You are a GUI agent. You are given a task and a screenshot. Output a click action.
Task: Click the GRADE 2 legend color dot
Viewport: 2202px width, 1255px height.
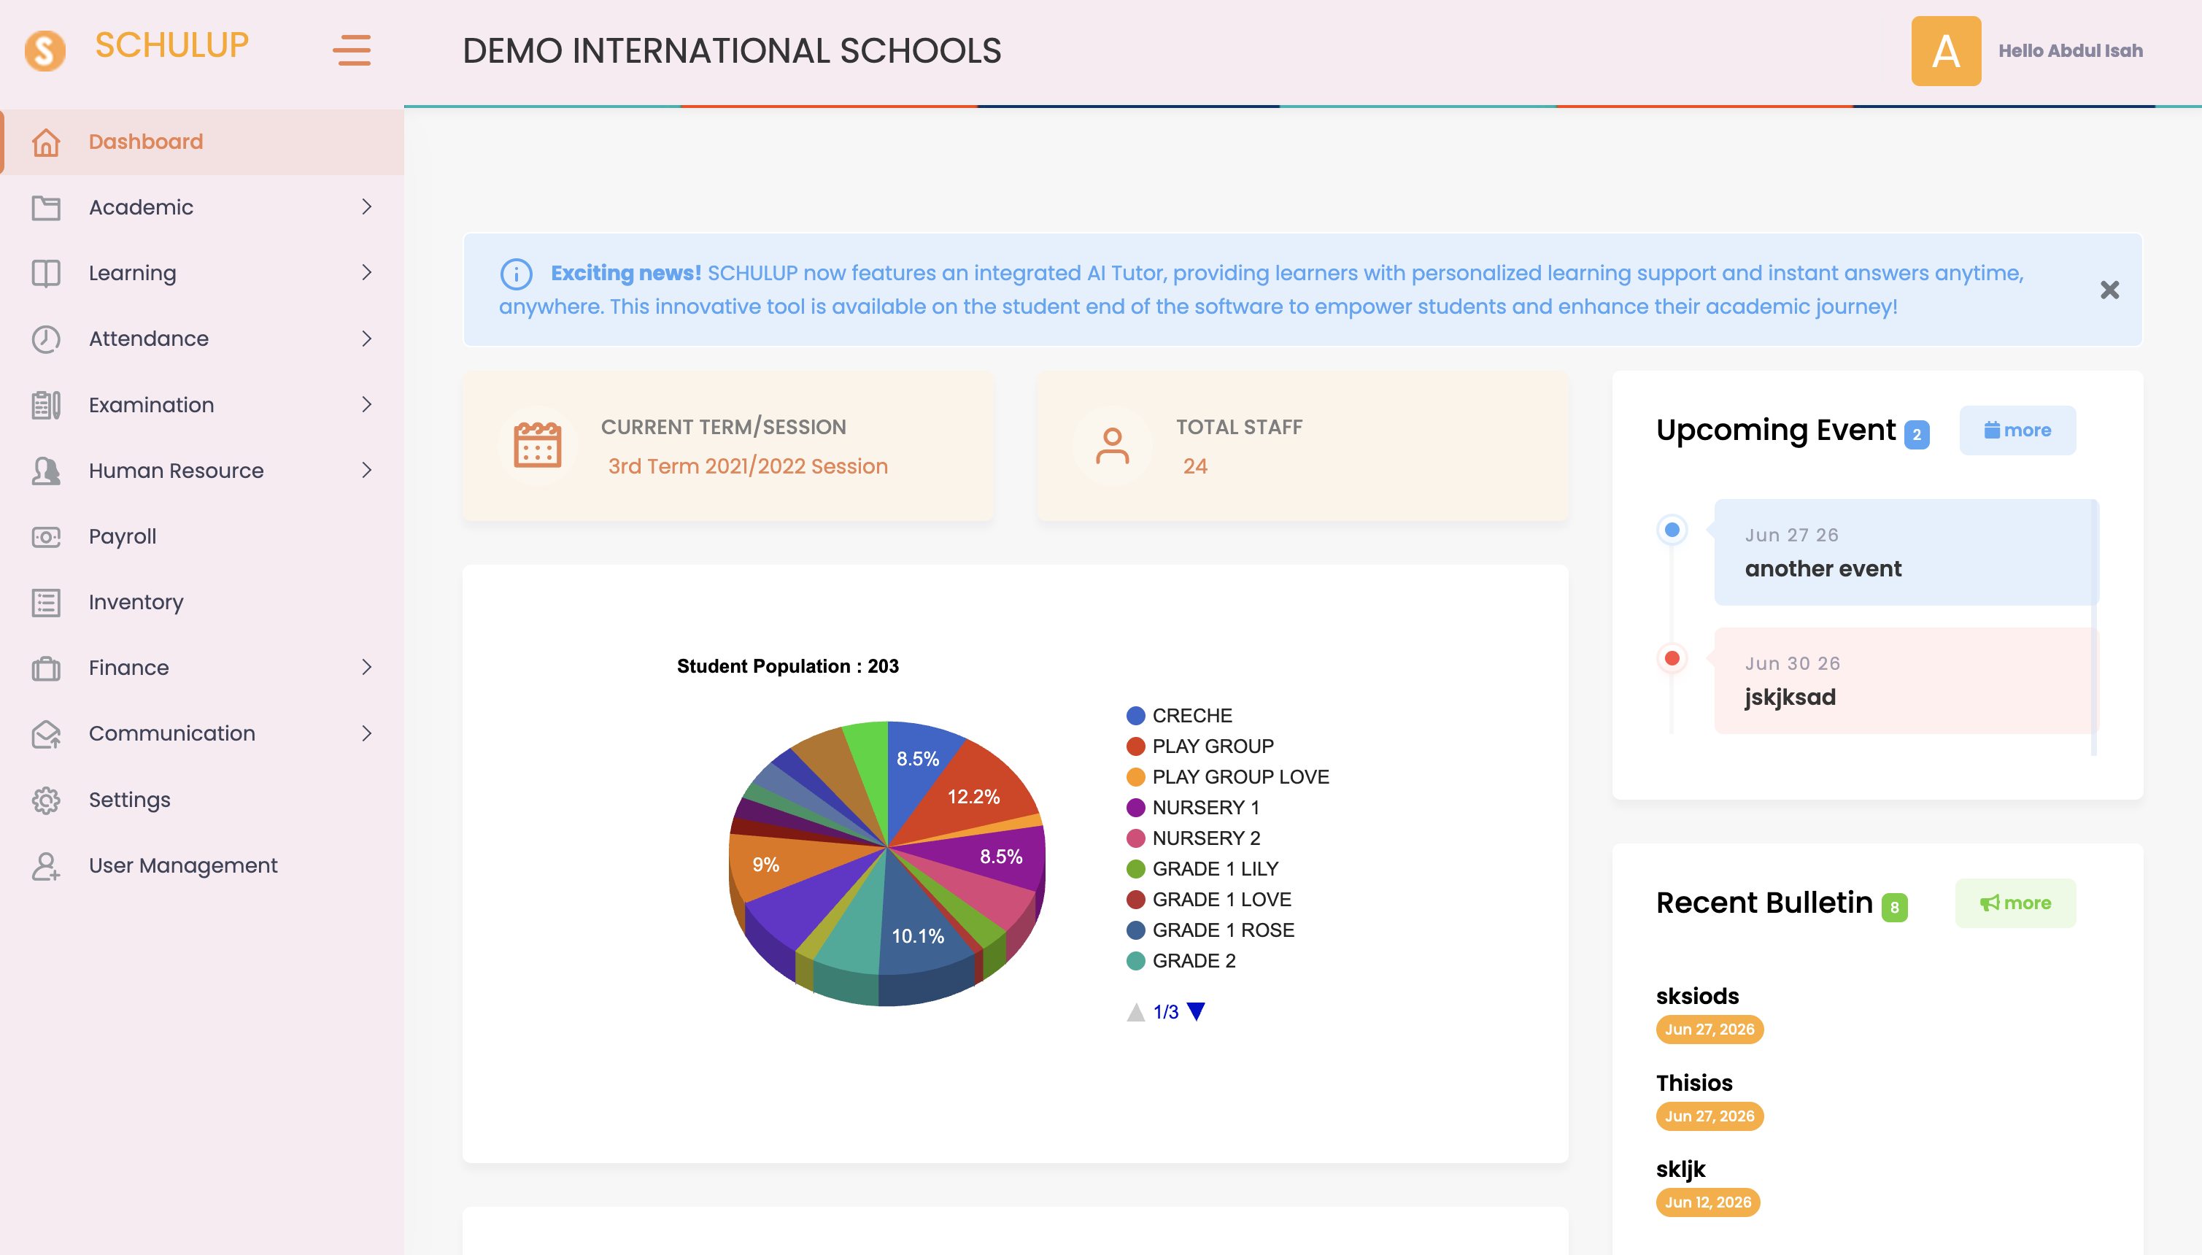1135,961
